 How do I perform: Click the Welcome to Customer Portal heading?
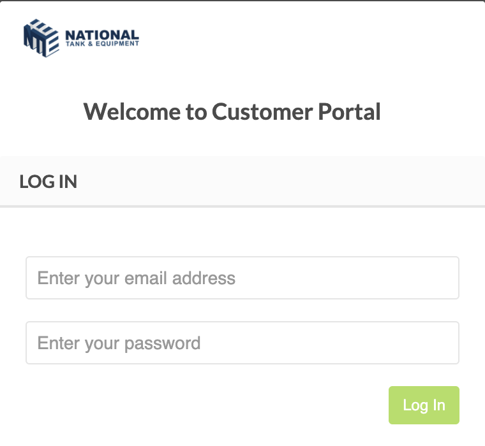coord(232,111)
